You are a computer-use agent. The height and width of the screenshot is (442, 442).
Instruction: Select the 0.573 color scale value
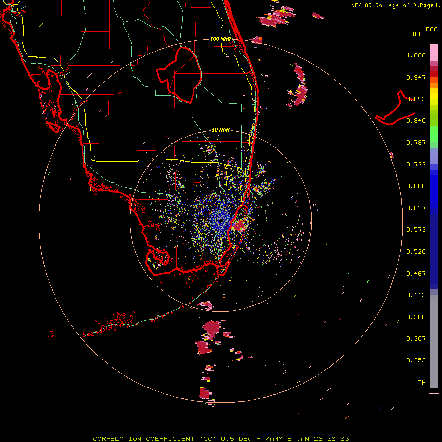[x=416, y=230]
